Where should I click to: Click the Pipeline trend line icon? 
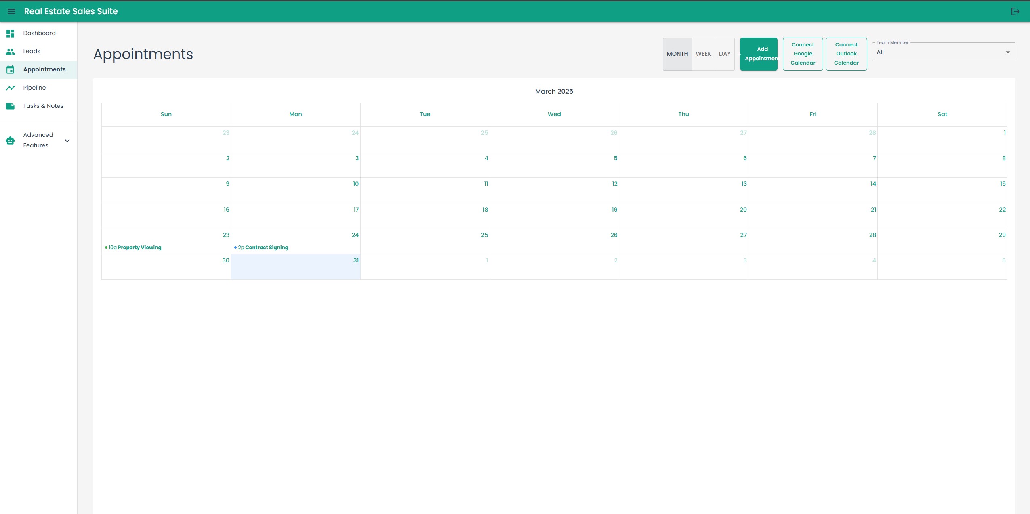(11, 88)
